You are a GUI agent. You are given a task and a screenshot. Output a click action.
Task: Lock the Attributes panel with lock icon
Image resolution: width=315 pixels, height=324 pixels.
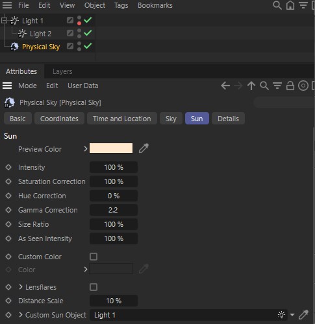tap(290, 86)
